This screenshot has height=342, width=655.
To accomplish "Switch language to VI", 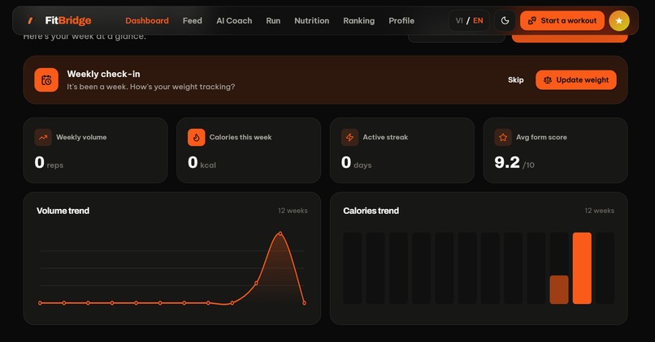I will tap(459, 20).
